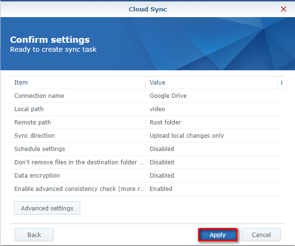This screenshot has width=295, height=246.
Task: Click the Value column header
Action: tap(157, 83)
